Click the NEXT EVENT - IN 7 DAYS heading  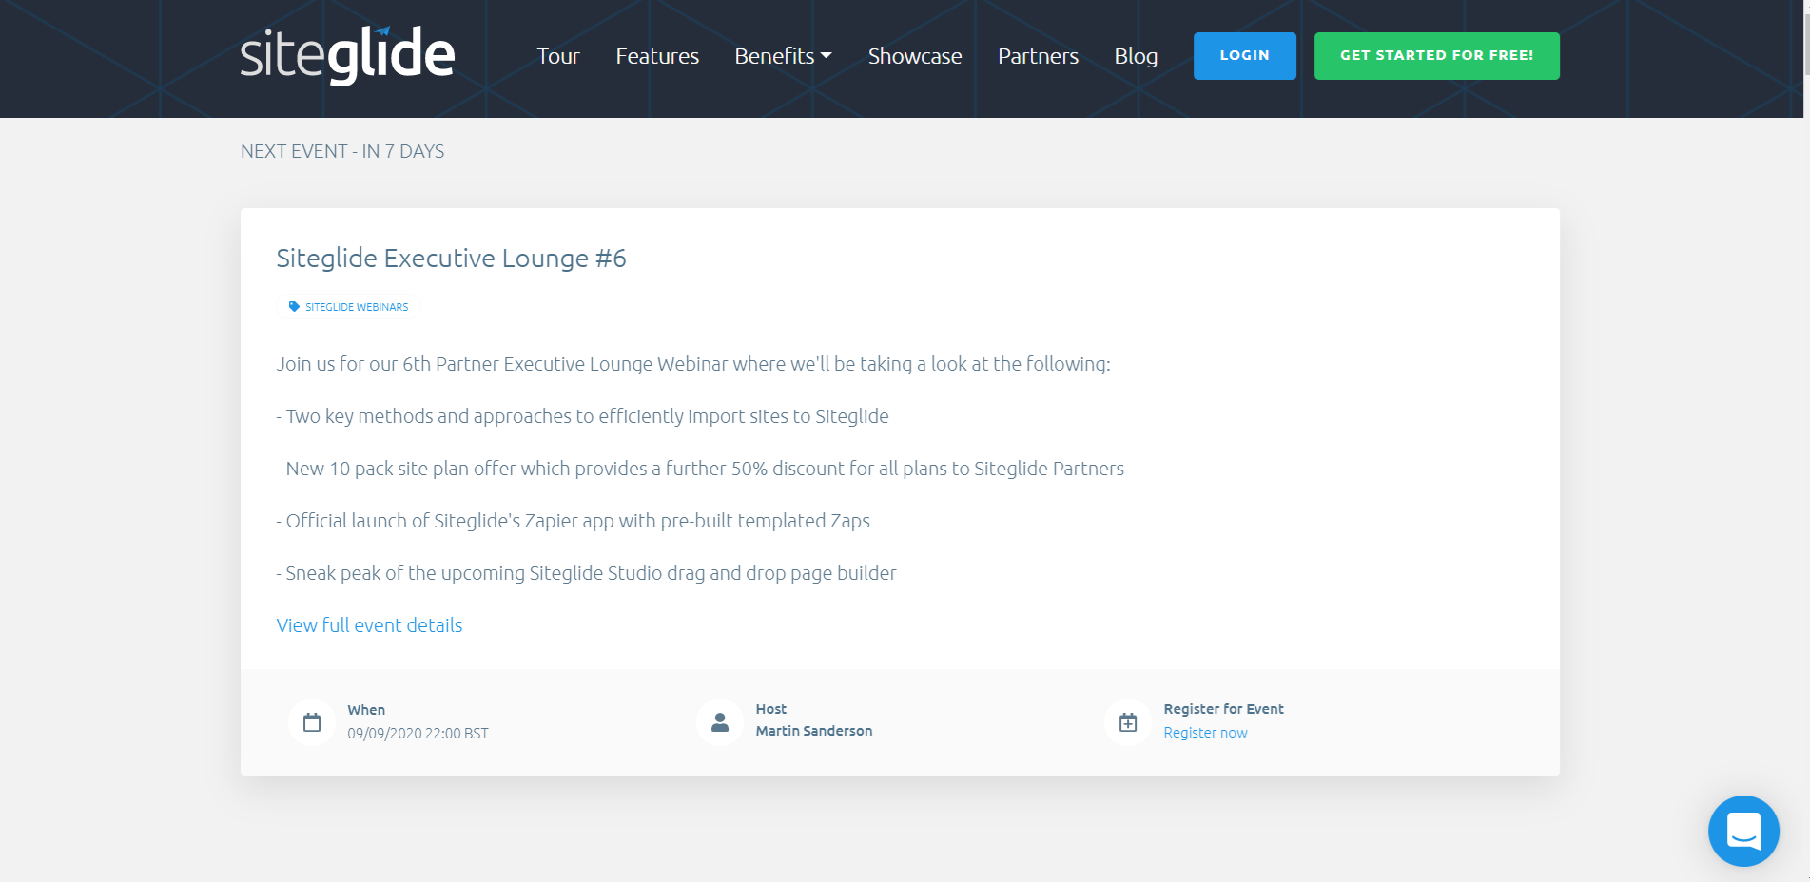pyautogui.click(x=342, y=151)
